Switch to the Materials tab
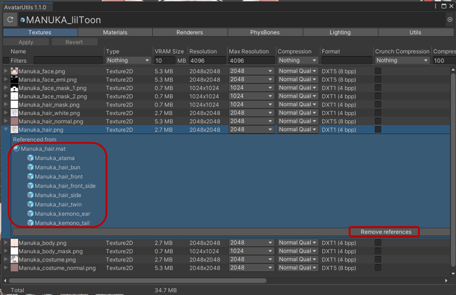 point(115,32)
